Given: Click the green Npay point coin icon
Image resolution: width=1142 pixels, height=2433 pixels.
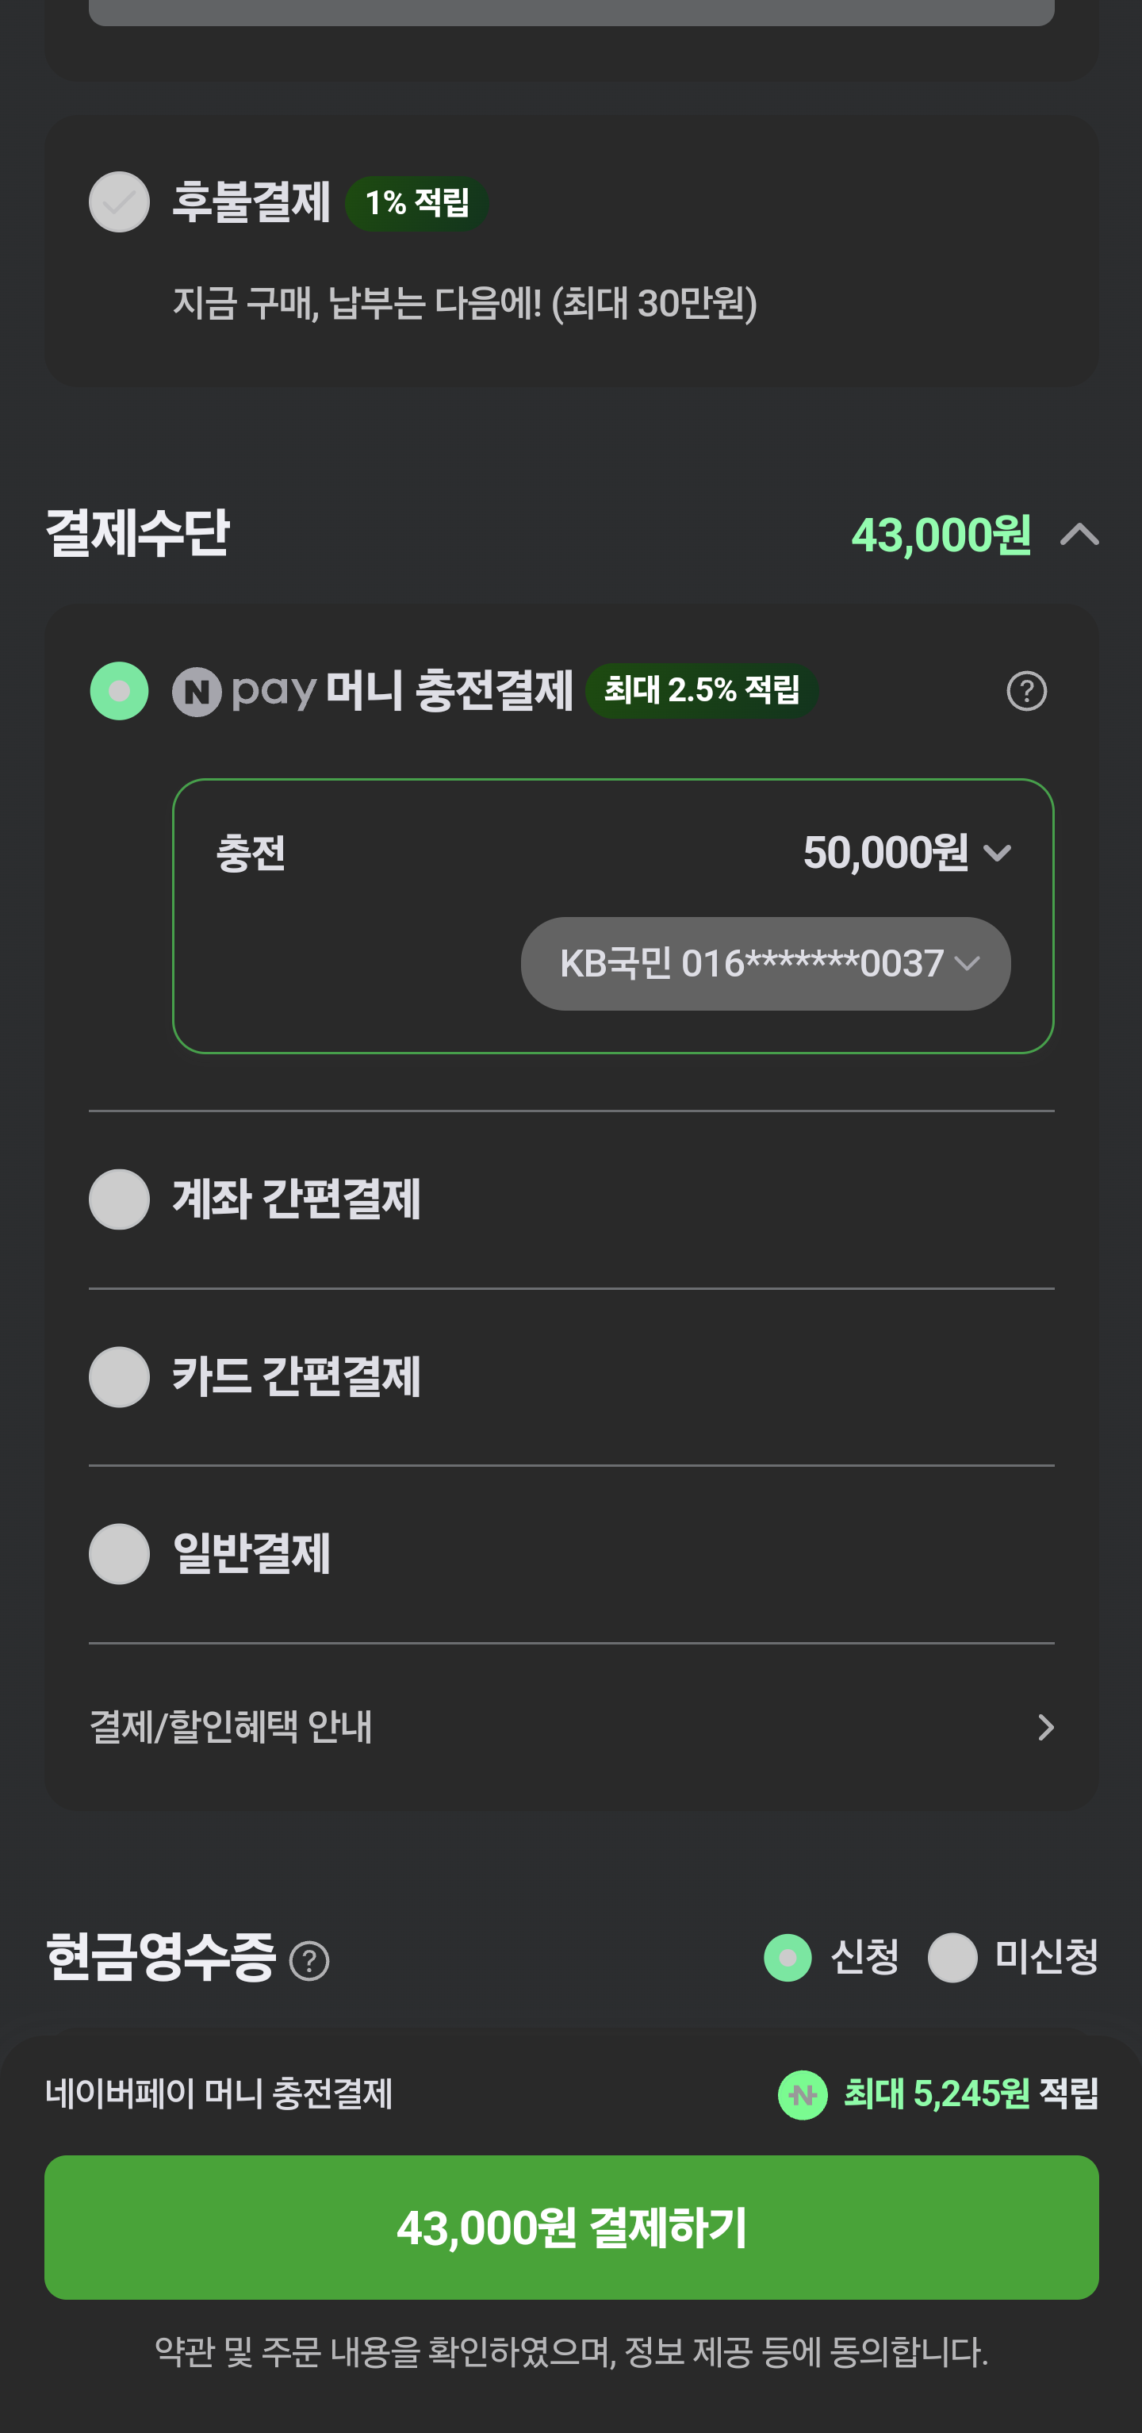Looking at the screenshot, I should [x=802, y=2095].
